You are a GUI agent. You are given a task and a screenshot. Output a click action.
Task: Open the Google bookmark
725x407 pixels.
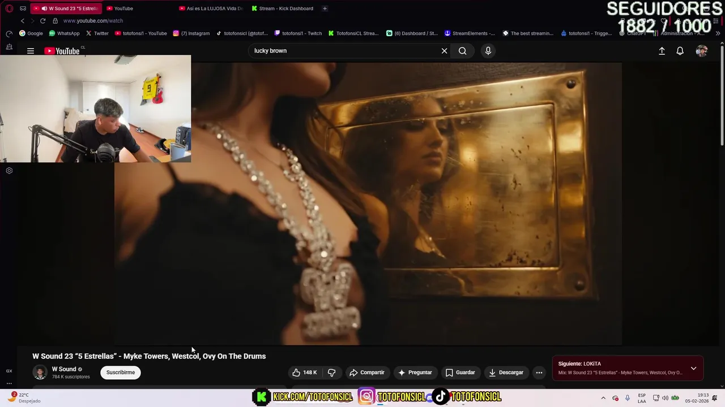pos(31,33)
